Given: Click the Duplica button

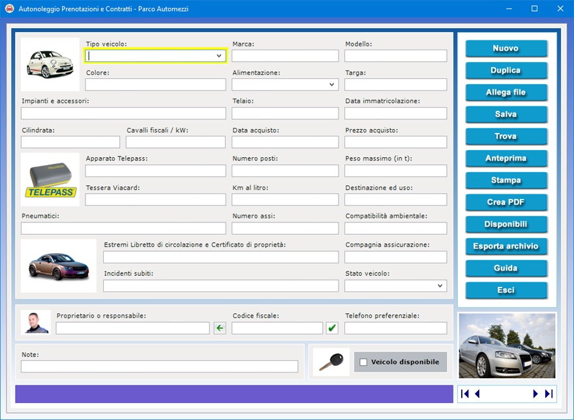Looking at the screenshot, I should pos(506,70).
